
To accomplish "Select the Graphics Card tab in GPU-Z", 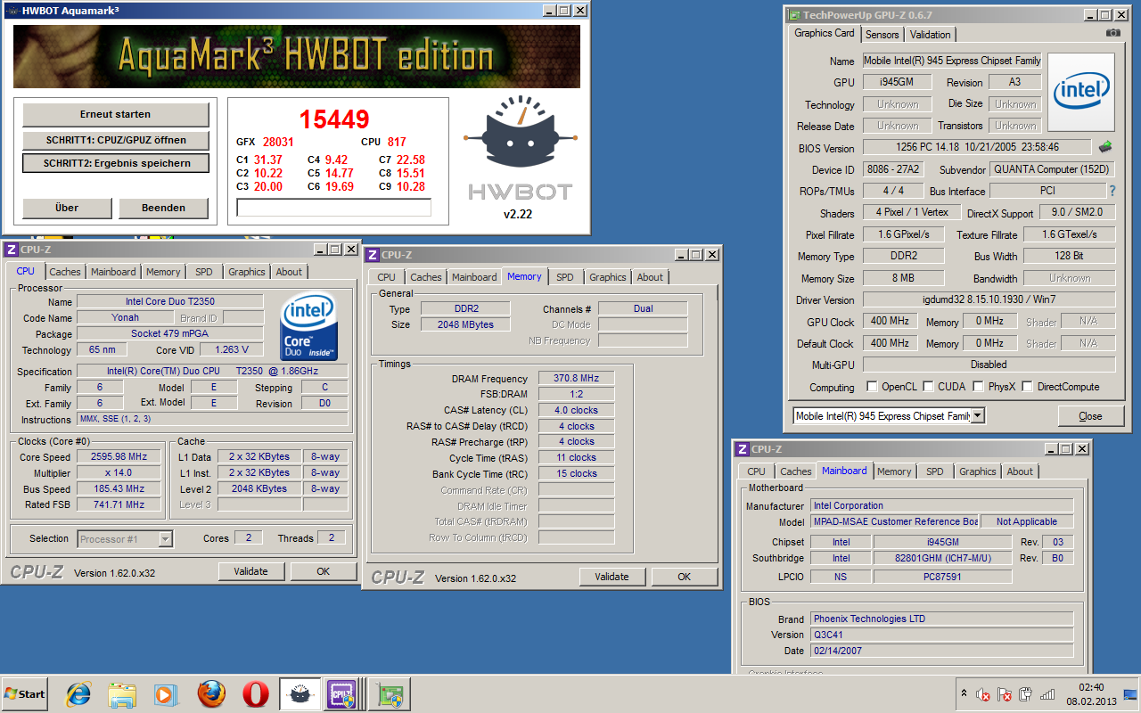I will pyautogui.click(x=825, y=33).
